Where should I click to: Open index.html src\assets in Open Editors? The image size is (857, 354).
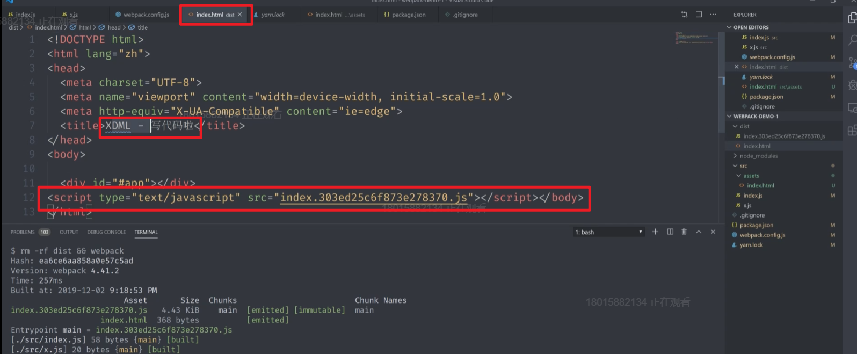pyautogui.click(x=783, y=86)
